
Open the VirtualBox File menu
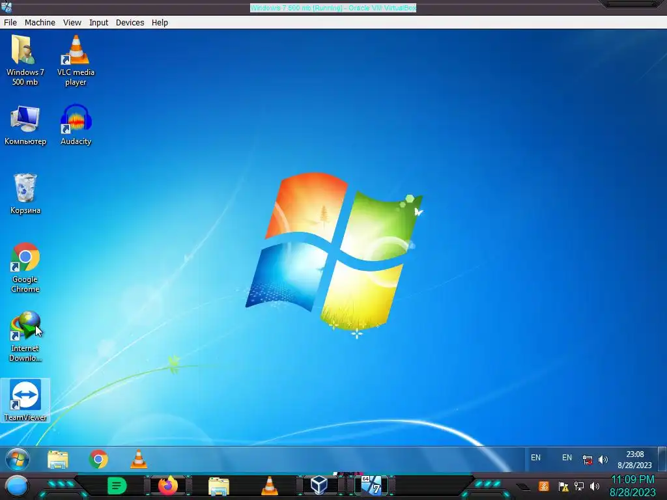10,23
